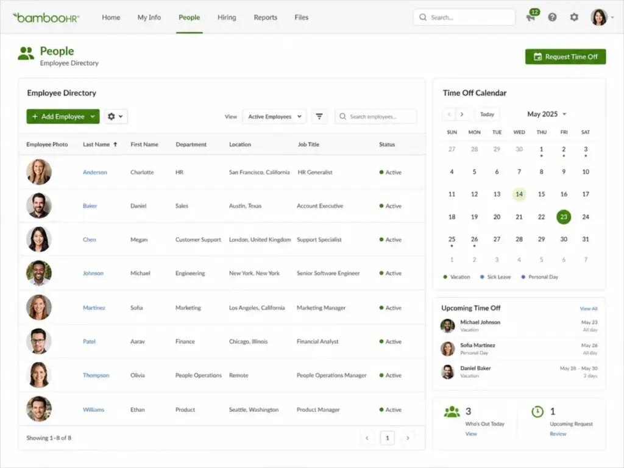The image size is (624, 468).
Task: Go to next page of directory
Action: point(408,438)
